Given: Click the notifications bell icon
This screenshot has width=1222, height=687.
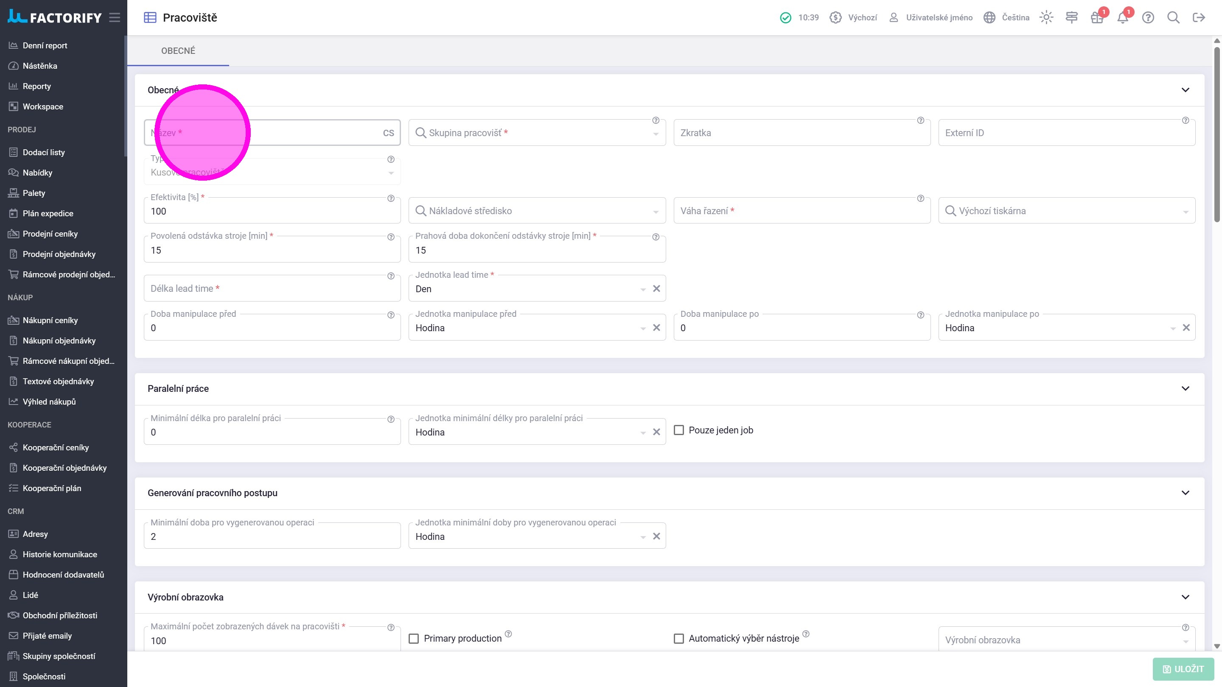Looking at the screenshot, I should [x=1122, y=18].
